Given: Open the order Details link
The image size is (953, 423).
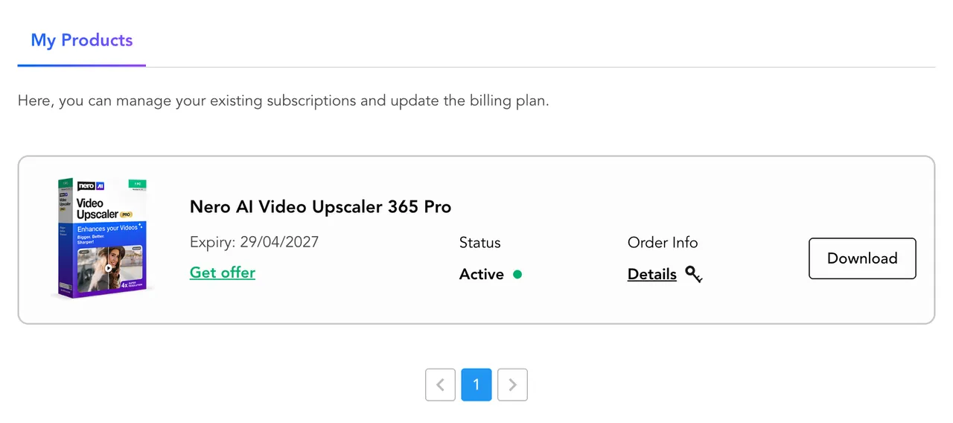Looking at the screenshot, I should pos(652,274).
